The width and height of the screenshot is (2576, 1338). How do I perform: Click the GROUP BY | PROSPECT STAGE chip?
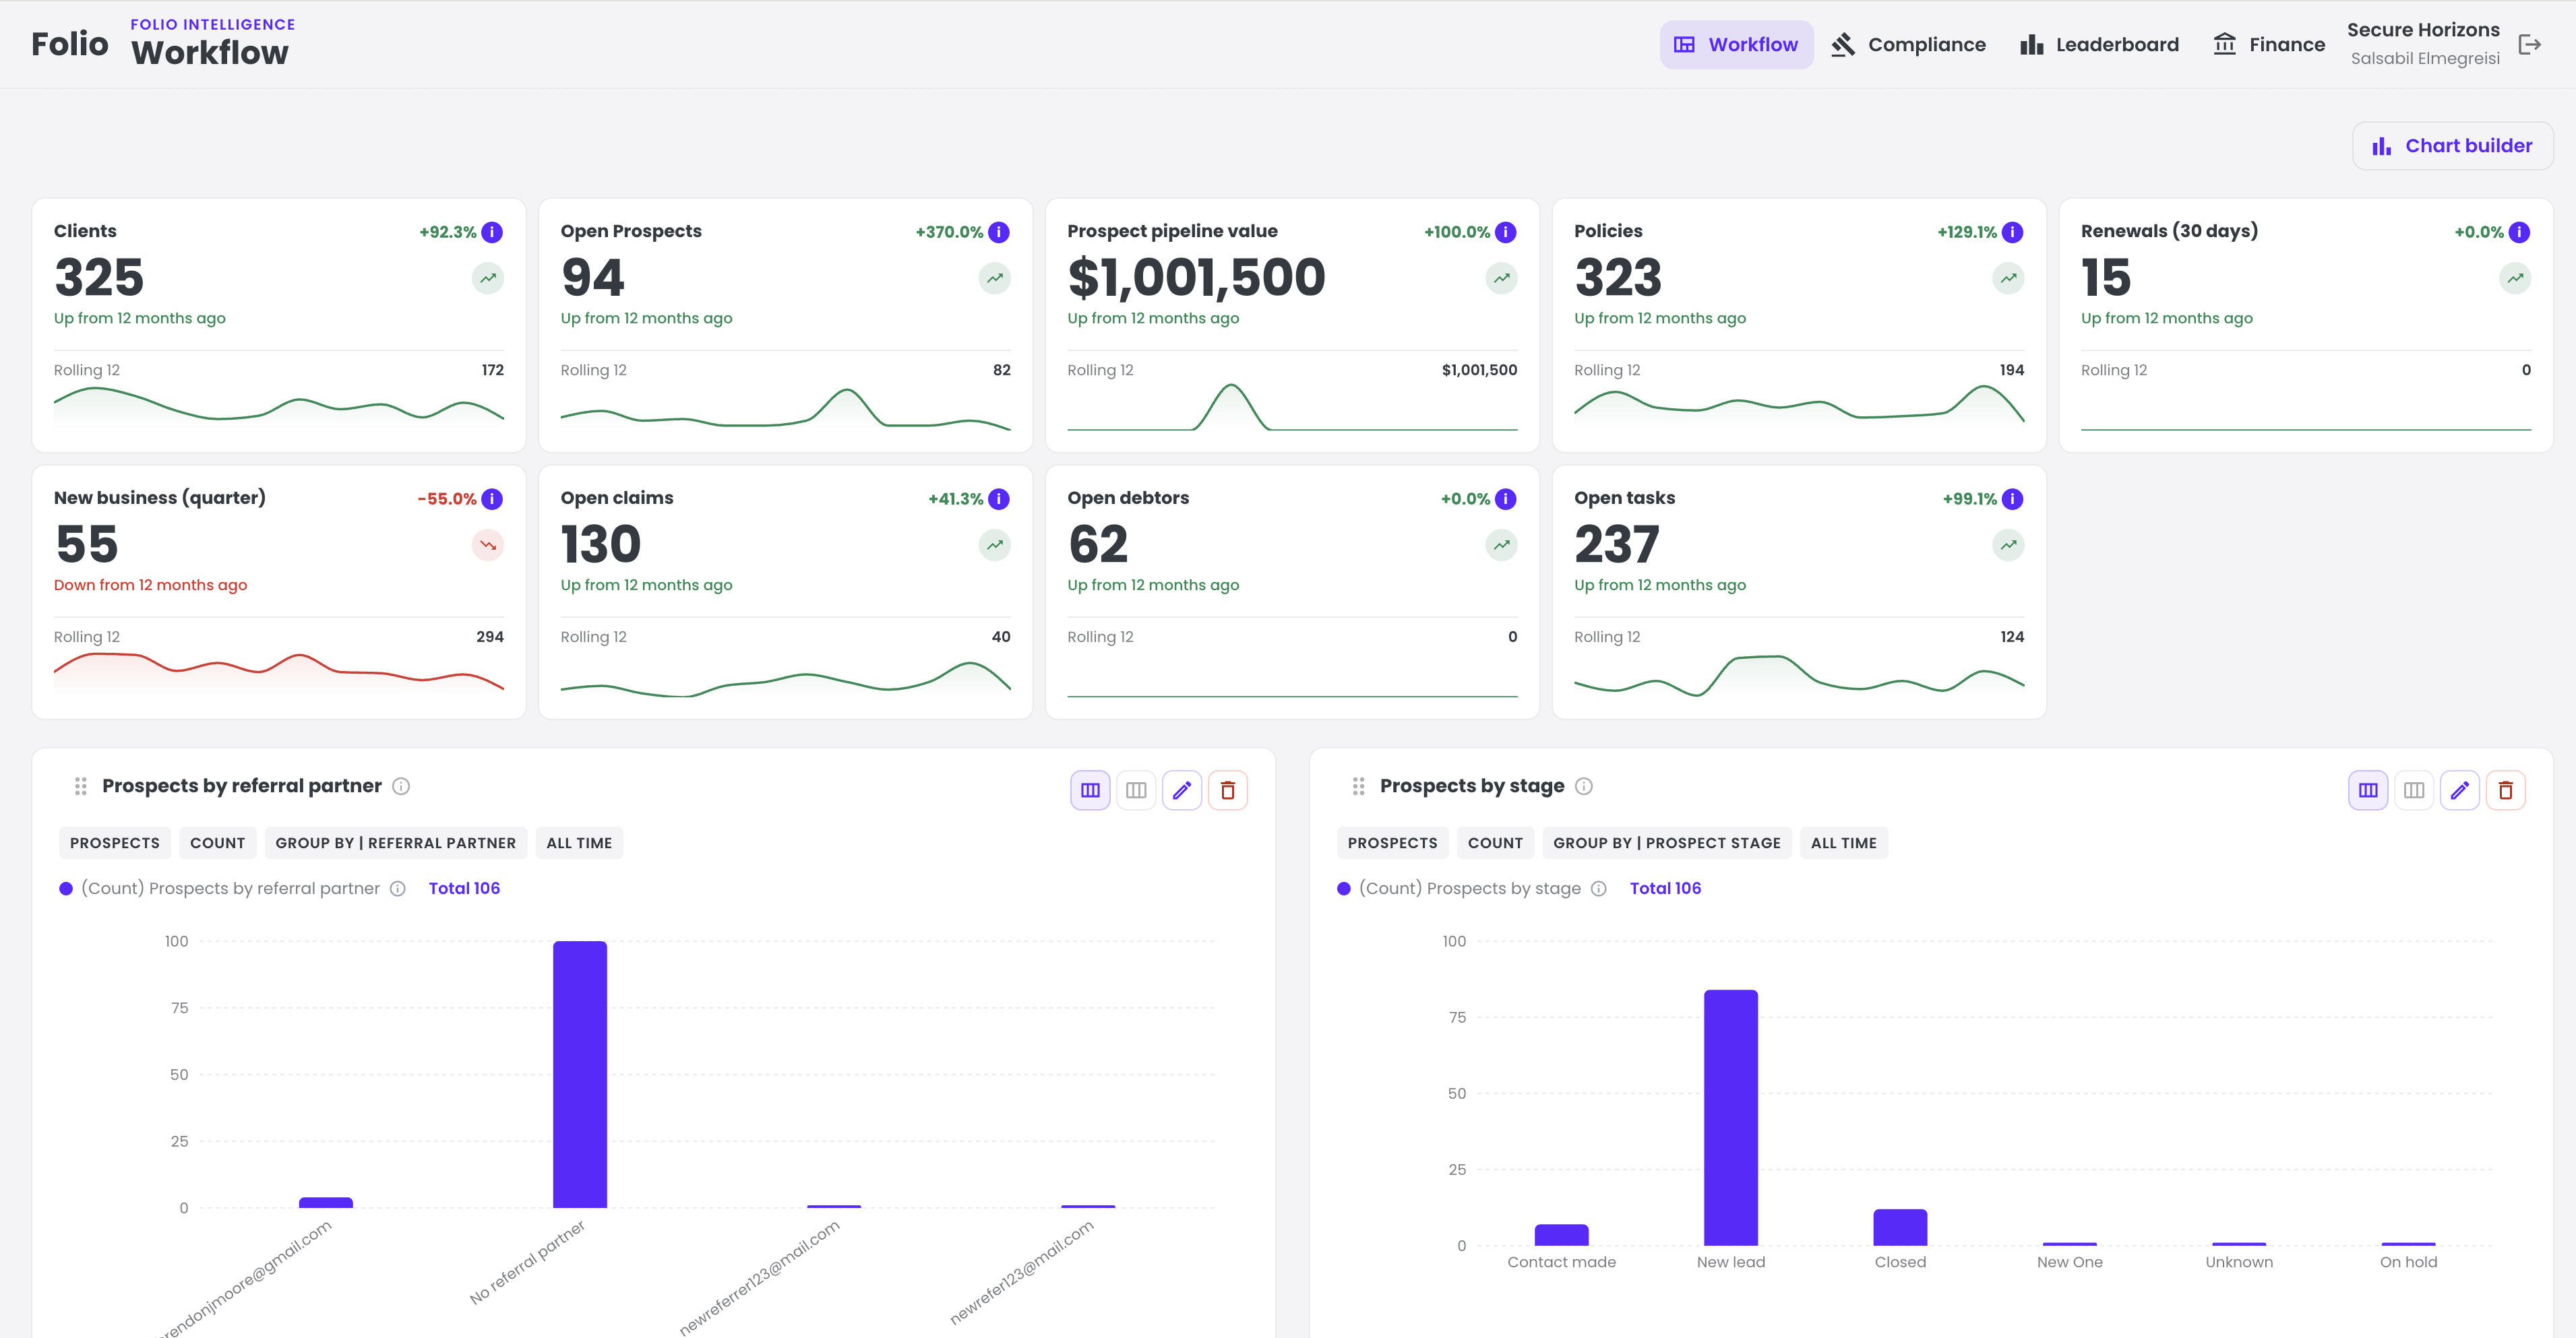point(1667,843)
